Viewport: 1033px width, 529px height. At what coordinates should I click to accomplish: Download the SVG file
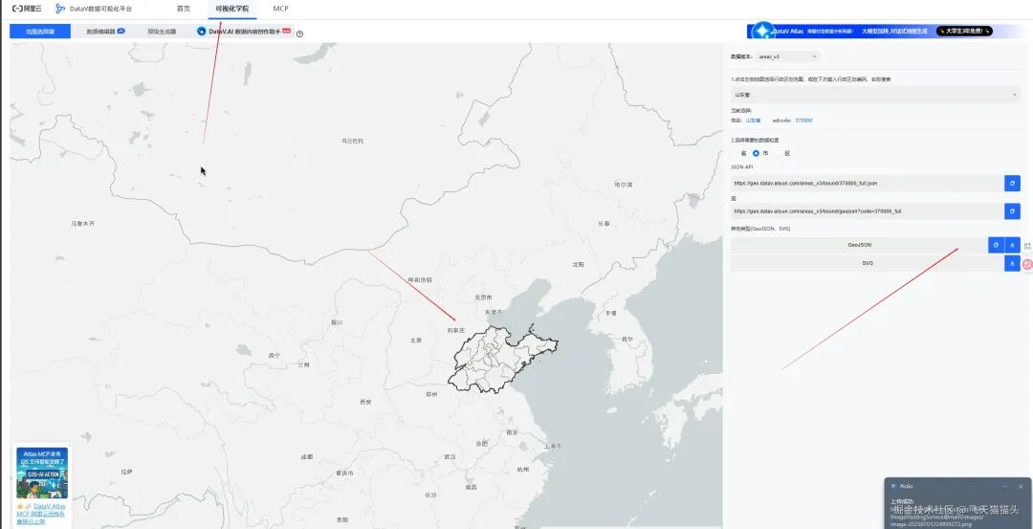[x=1013, y=263]
